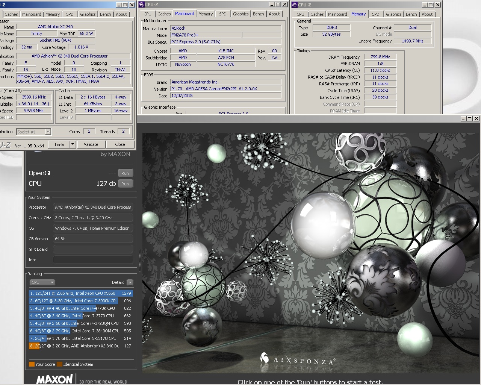This screenshot has width=481, height=385.
Task: Select About tab in middle CPU-Z window
Action: click(x=274, y=14)
